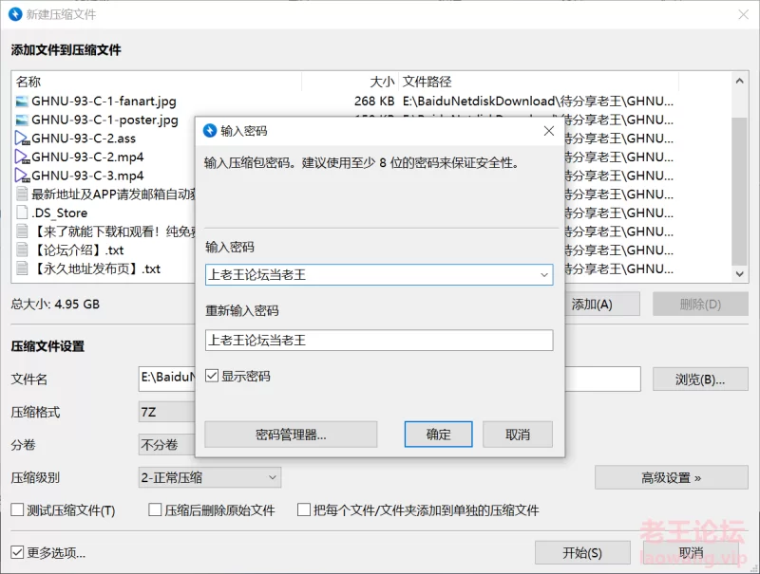Sort by the 名称 column header

pyautogui.click(x=157, y=82)
